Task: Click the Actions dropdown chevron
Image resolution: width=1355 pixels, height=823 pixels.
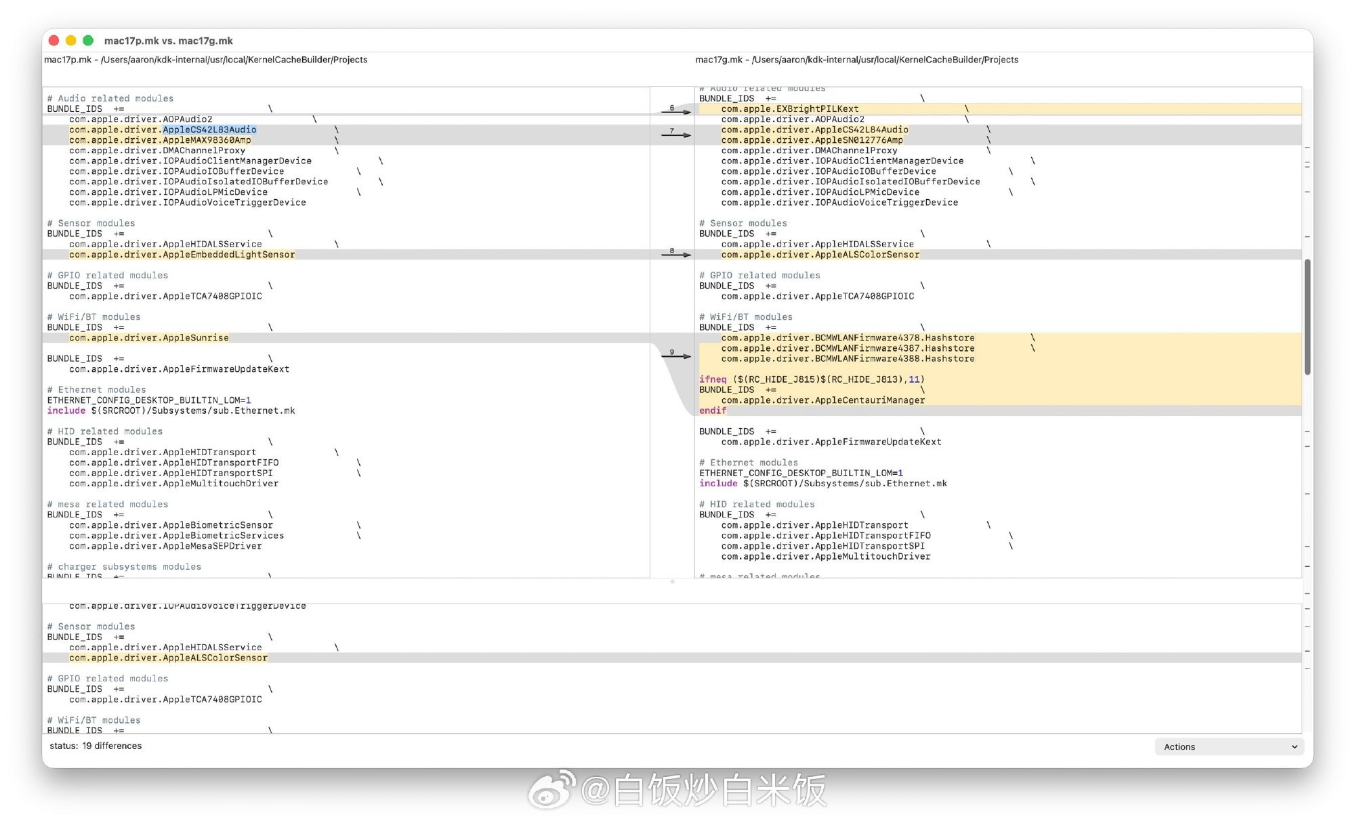Action: [x=1294, y=746]
